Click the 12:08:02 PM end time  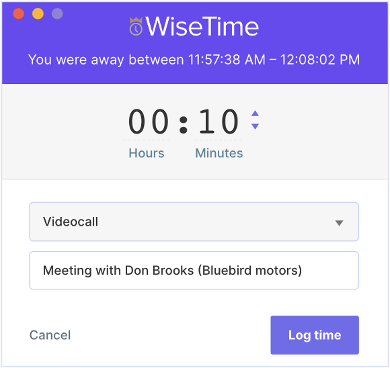[x=320, y=60]
